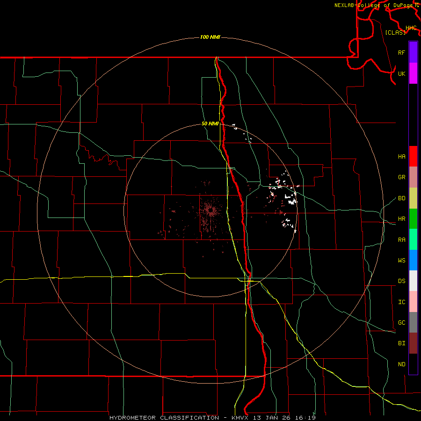Click the UK magenta legend swatch
The height and width of the screenshot is (421, 421).
(x=413, y=73)
